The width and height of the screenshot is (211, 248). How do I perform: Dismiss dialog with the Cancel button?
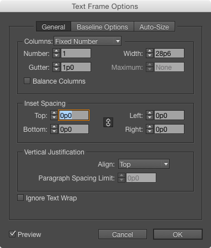pos(123,234)
